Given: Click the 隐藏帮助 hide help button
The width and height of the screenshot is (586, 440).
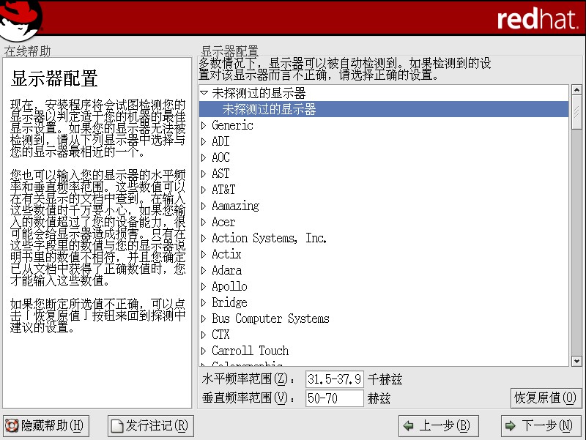Looking at the screenshot, I should pos(46,426).
